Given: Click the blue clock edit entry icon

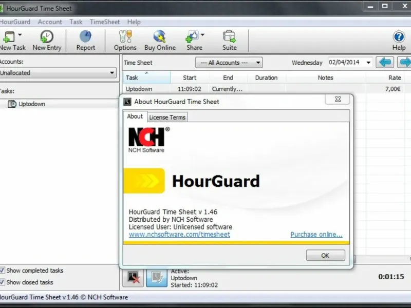Looking at the screenshot, I should [157, 278].
